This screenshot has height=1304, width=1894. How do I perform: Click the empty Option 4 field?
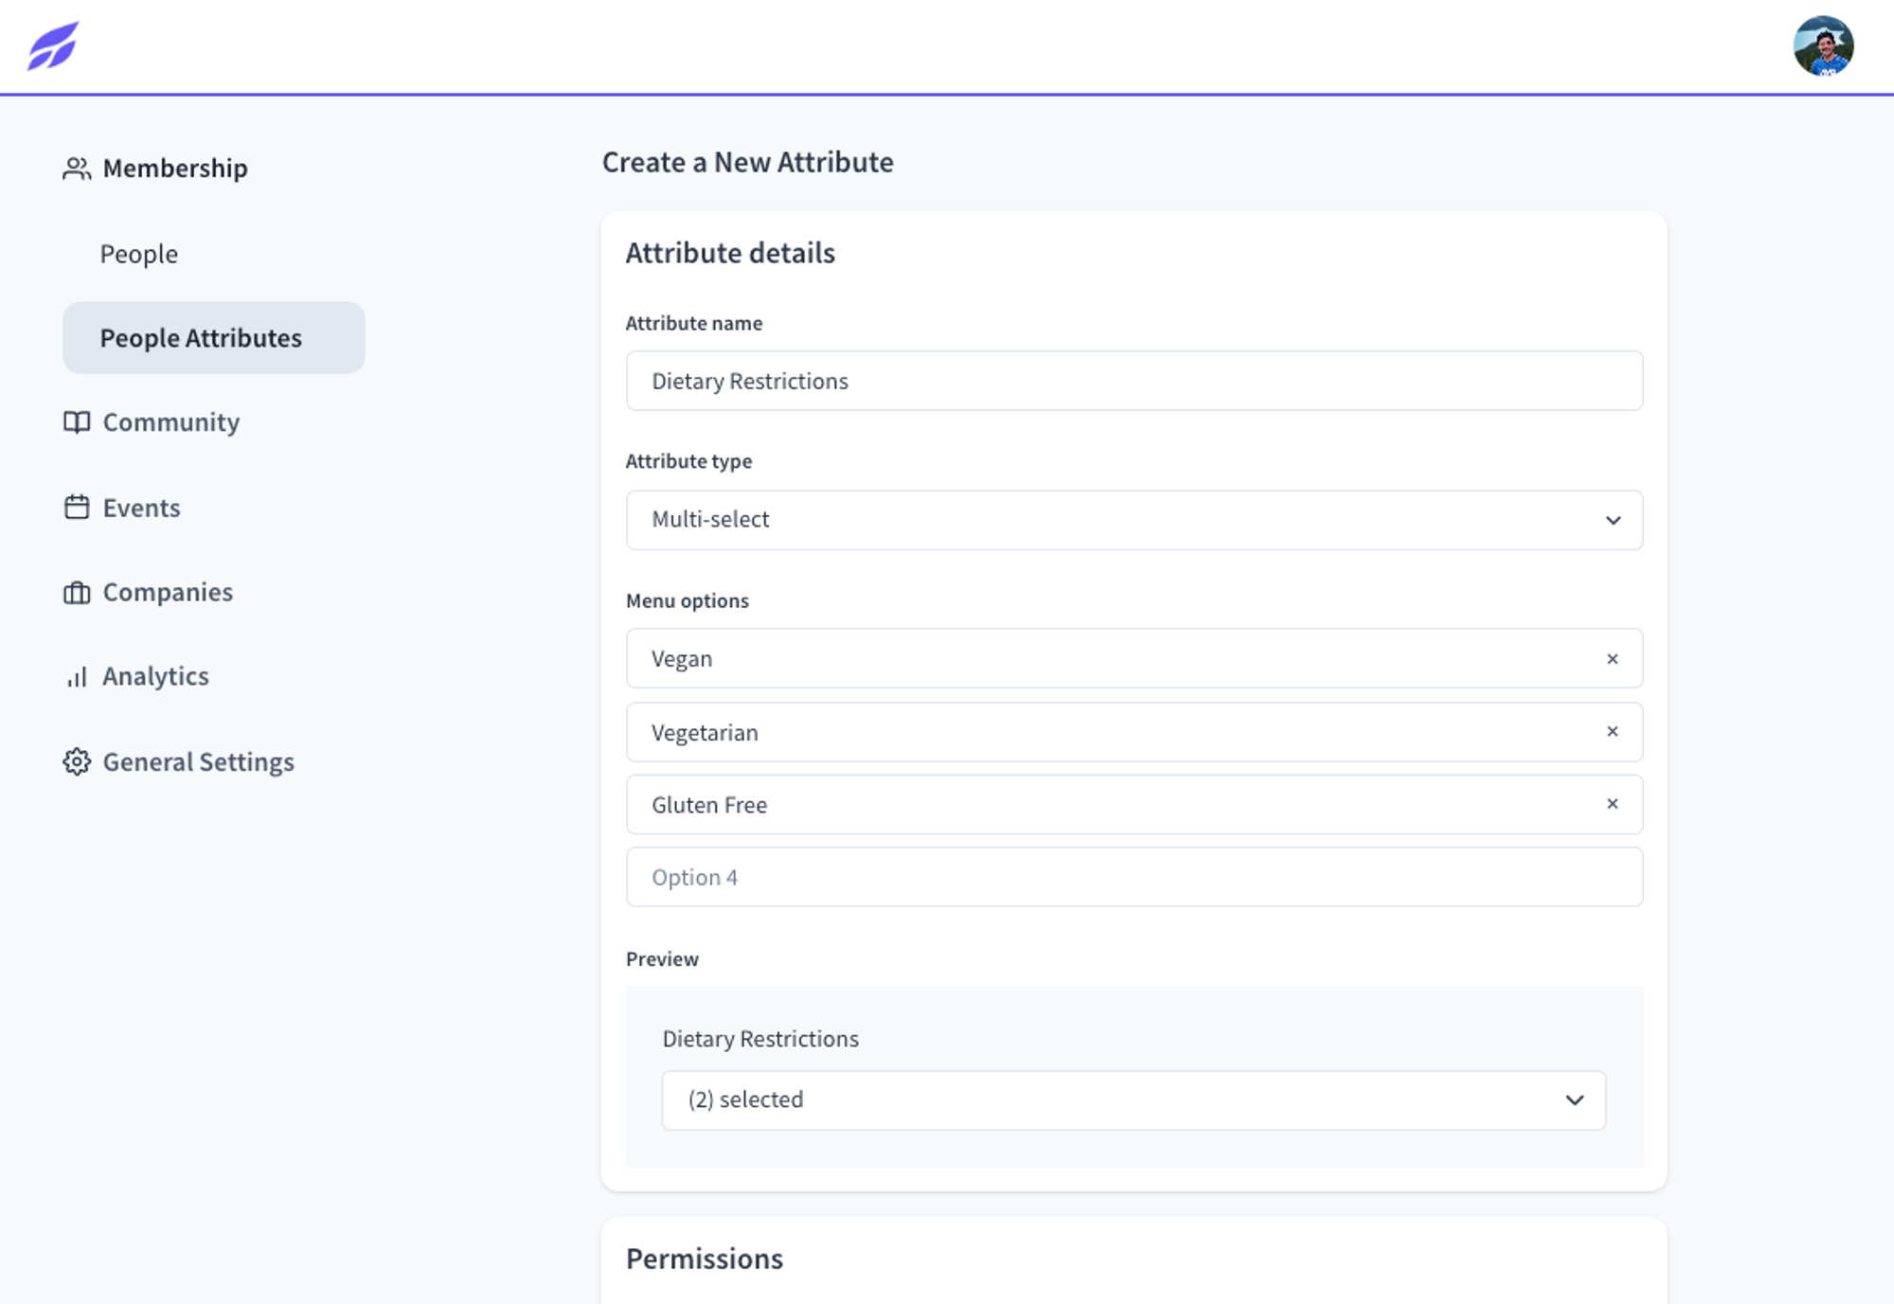click(x=1134, y=877)
